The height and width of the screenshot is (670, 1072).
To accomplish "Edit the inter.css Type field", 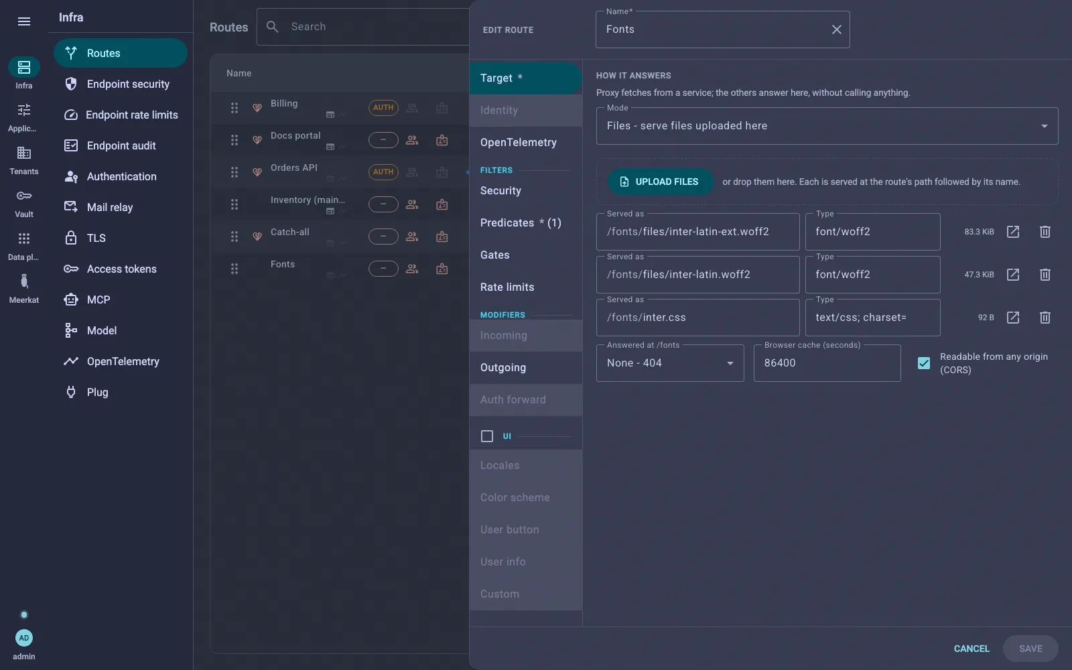I will (x=872, y=318).
